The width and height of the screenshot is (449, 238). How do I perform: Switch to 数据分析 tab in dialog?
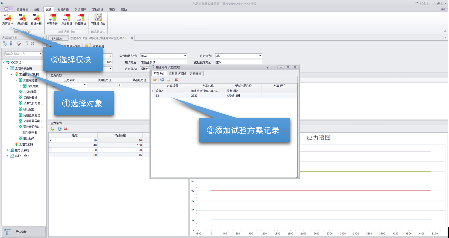click(195, 73)
